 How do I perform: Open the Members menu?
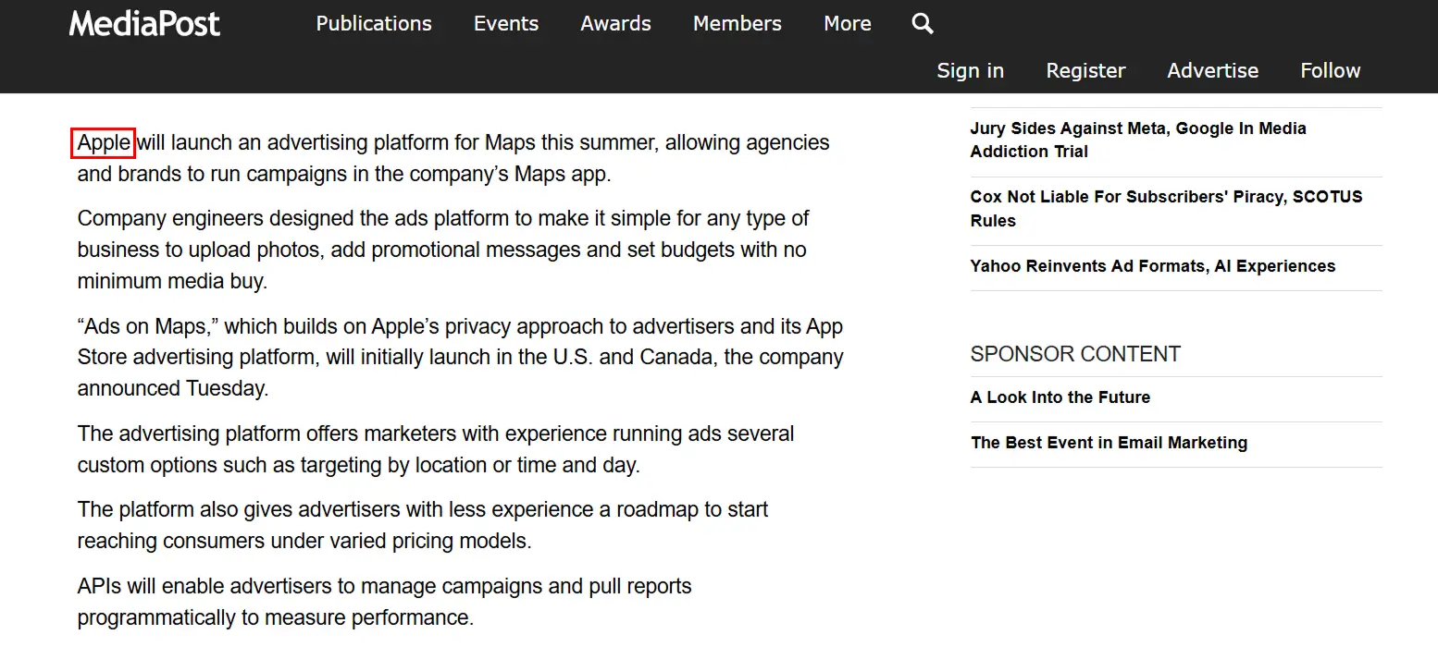(736, 23)
